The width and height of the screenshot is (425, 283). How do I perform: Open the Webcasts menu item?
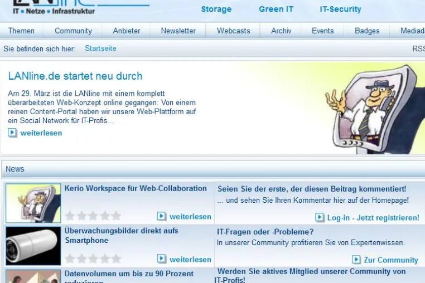coord(233,31)
